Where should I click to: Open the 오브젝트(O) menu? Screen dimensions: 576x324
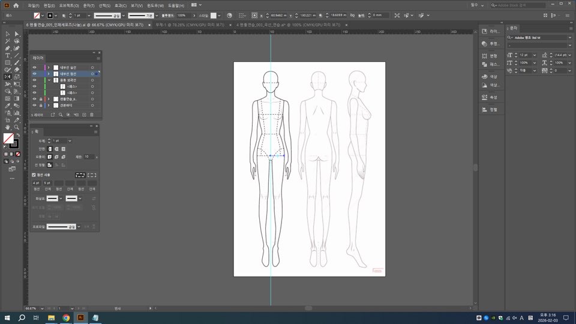(x=69, y=5)
